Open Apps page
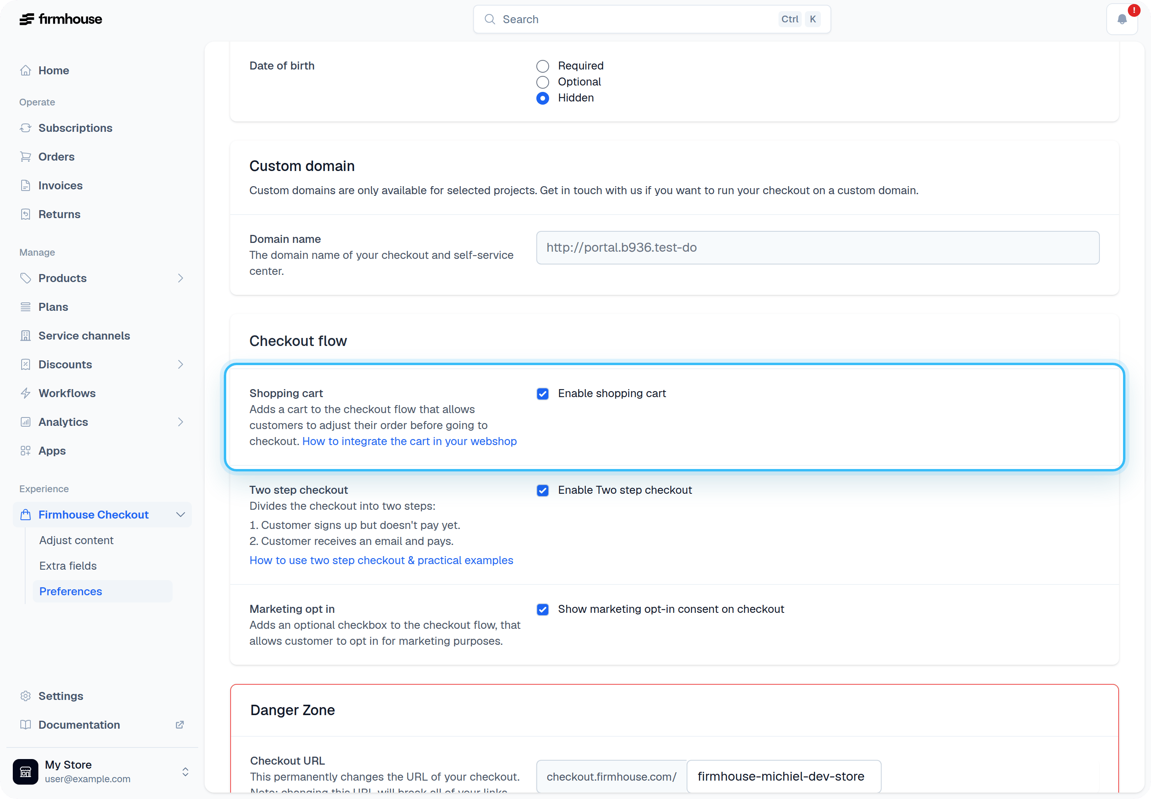This screenshot has width=1151, height=799. [102, 451]
